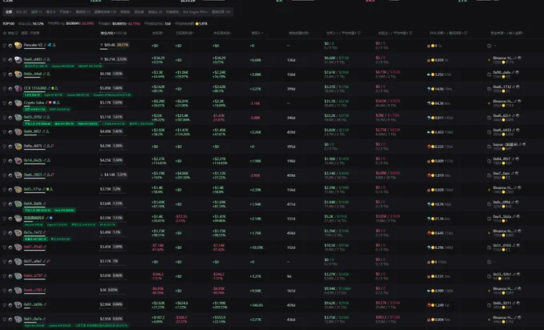The width and height of the screenshot is (544, 330).
Task: Click the filter funnel icon for Pancake V2
Action: point(4,45)
